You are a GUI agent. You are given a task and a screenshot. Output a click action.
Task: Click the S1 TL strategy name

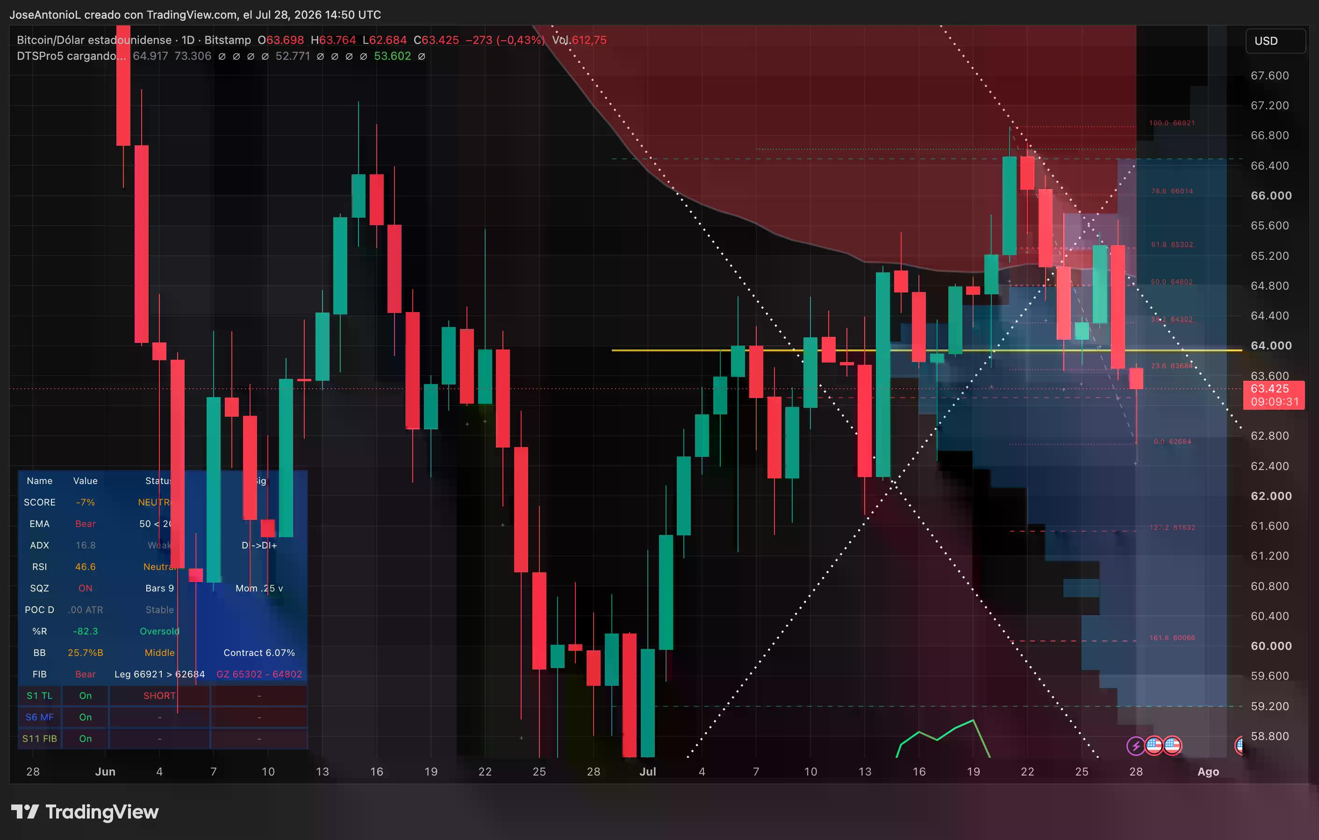coord(39,696)
